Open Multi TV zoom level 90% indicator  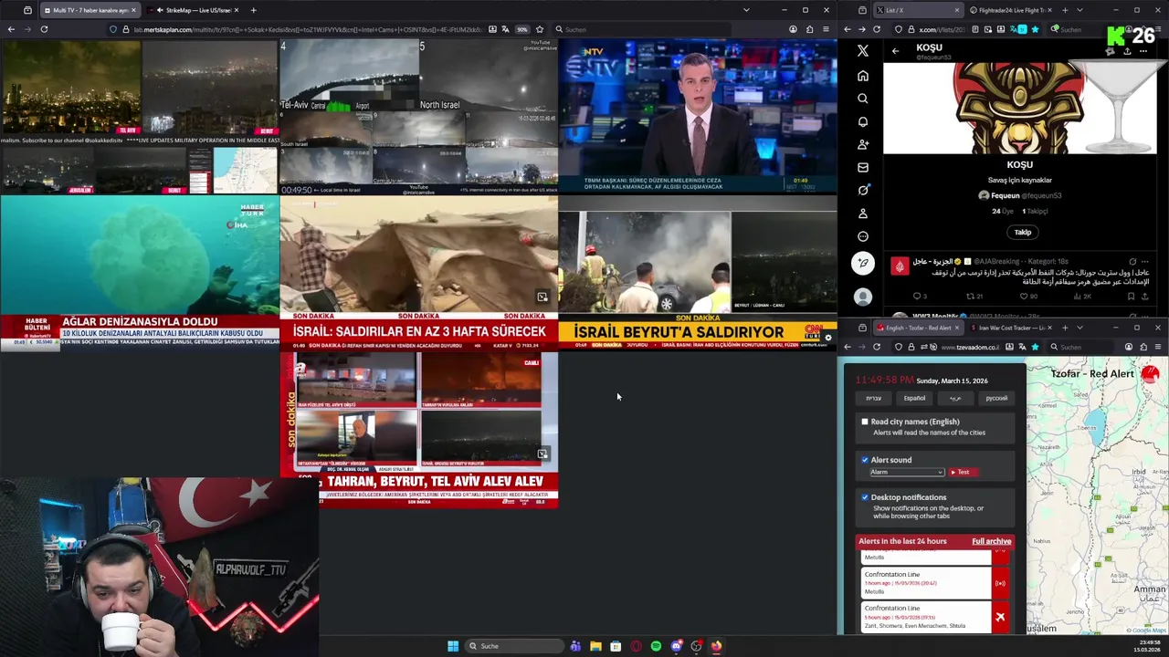pyautogui.click(x=522, y=29)
